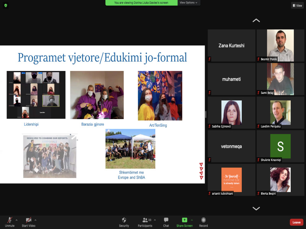Click the Zana Kurteshi participant tile

231,45
